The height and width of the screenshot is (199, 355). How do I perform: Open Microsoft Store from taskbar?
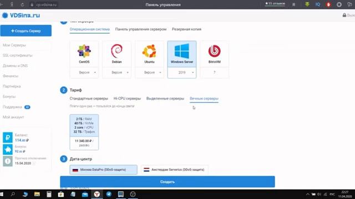61,194
